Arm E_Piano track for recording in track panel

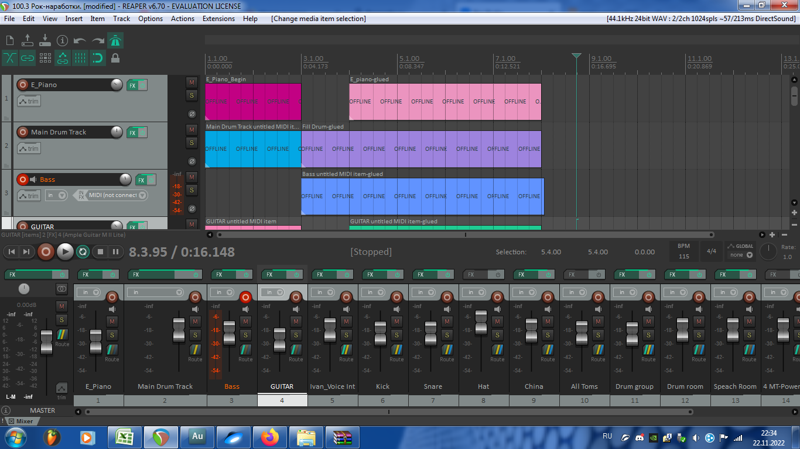point(23,85)
